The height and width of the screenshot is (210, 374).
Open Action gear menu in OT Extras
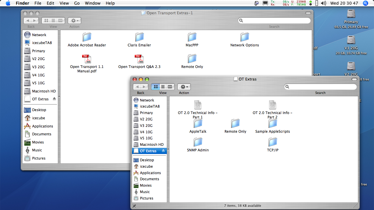[184, 87]
